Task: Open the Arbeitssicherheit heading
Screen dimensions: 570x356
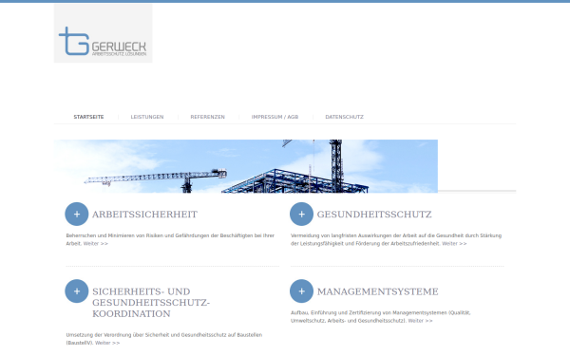Action: click(x=144, y=215)
